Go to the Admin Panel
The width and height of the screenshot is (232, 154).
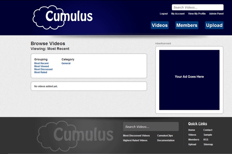pos(216,14)
